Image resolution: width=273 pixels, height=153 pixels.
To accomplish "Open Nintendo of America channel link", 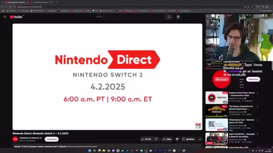I will click(x=29, y=138).
